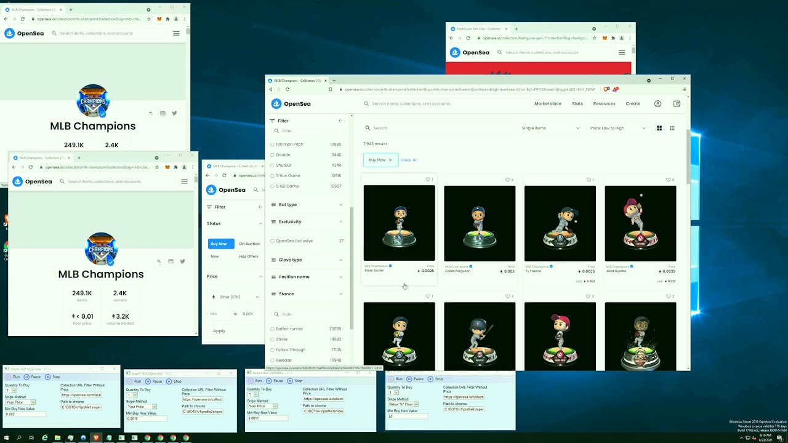The width and height of the screenshot is (788, 443).
Task: Click OpenSea logo in the front window
Action: [292, 104]
